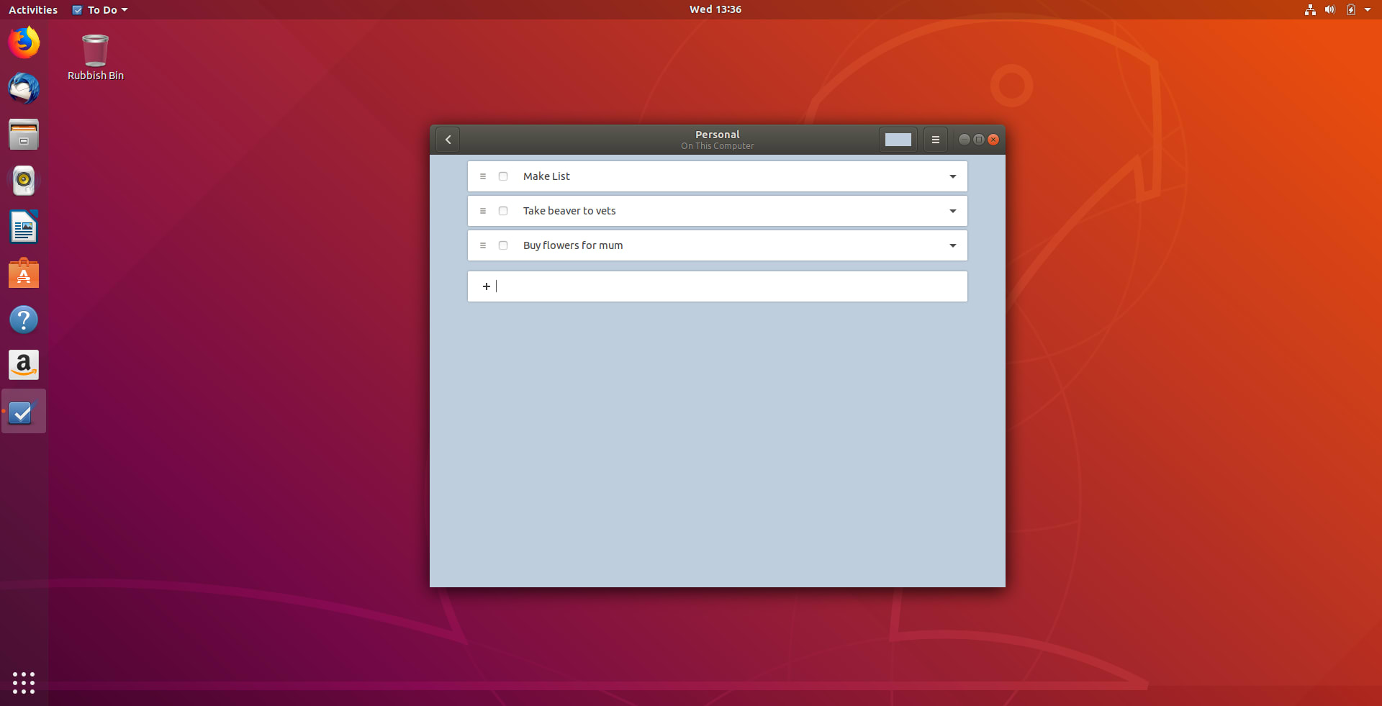Image resolution: width=1382 pixels, height=706 pixels.
Task: Open the To Do application menu
Action: [x=101, y=10]
